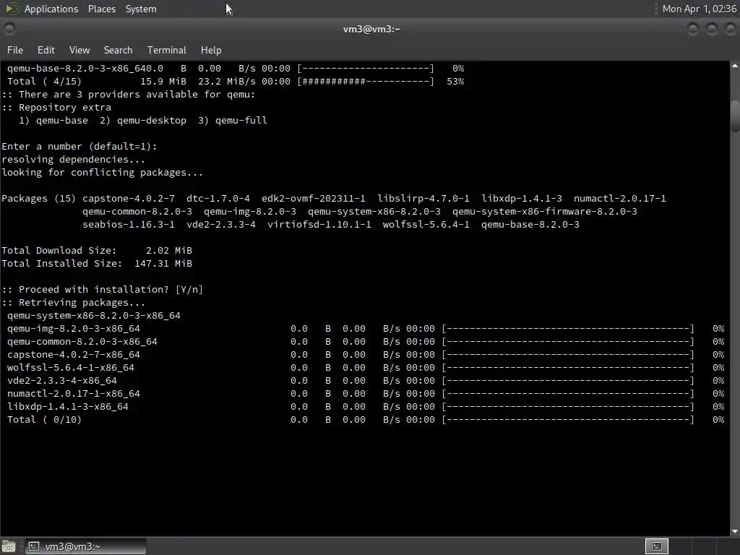Open the terminal Help menu
The width and height of the screenshot is (740, 555).
click(211, 50)
